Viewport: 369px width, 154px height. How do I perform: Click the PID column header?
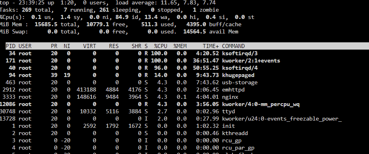click(x=10, y=46)
